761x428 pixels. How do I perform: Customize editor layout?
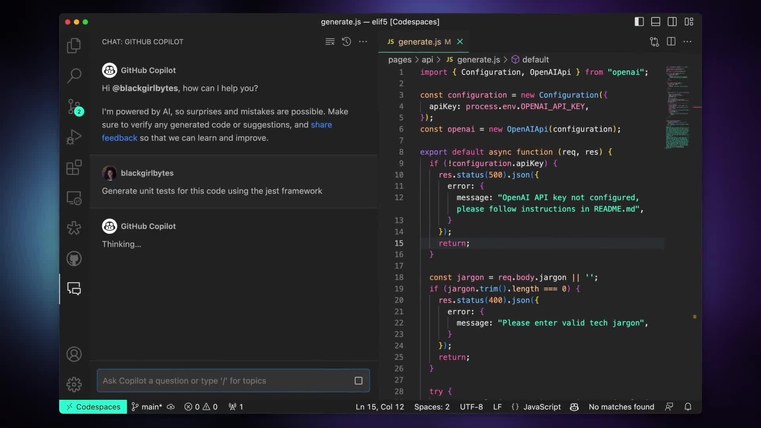coord(689,22)
